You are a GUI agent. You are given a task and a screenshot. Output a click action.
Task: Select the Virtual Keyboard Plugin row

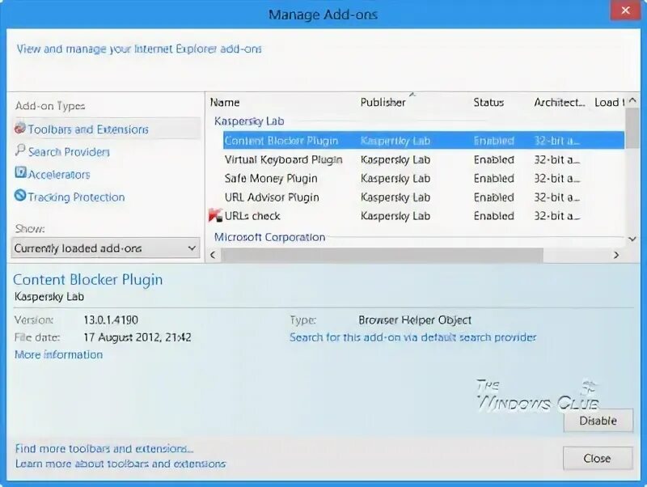point(424,159)
